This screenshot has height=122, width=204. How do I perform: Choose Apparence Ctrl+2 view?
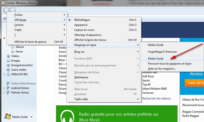point(104,25)
